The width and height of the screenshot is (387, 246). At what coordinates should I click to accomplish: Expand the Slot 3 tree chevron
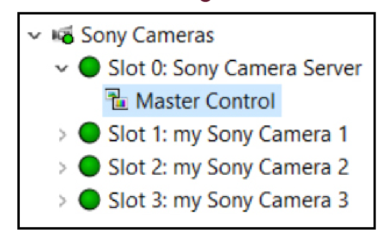(60, 199)
